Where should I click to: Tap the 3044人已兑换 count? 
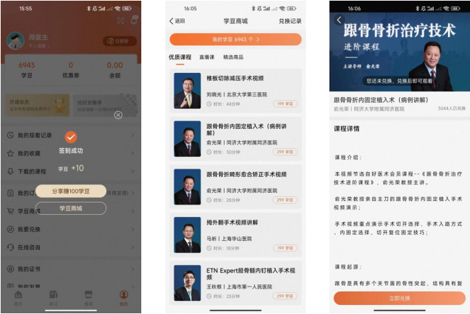[451, 108]
